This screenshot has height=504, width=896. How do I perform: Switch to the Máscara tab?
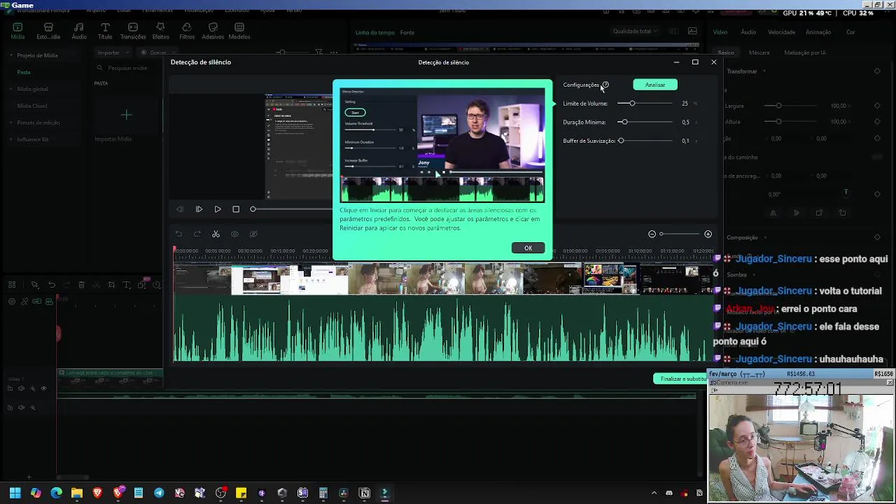pyautogui.click(x=759, y=52)
